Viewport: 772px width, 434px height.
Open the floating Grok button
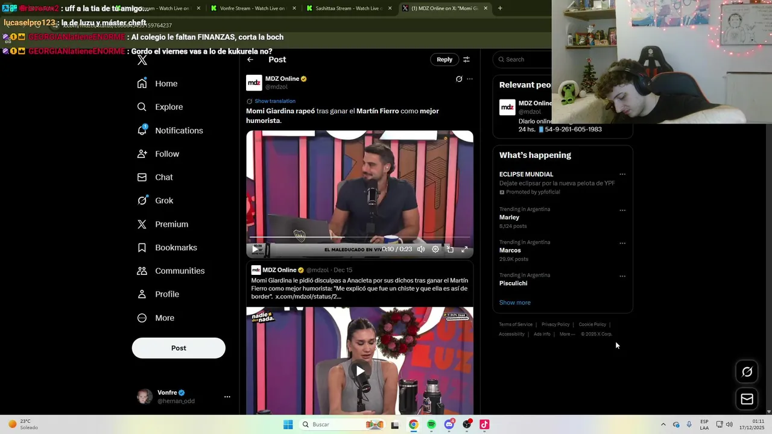747,372
